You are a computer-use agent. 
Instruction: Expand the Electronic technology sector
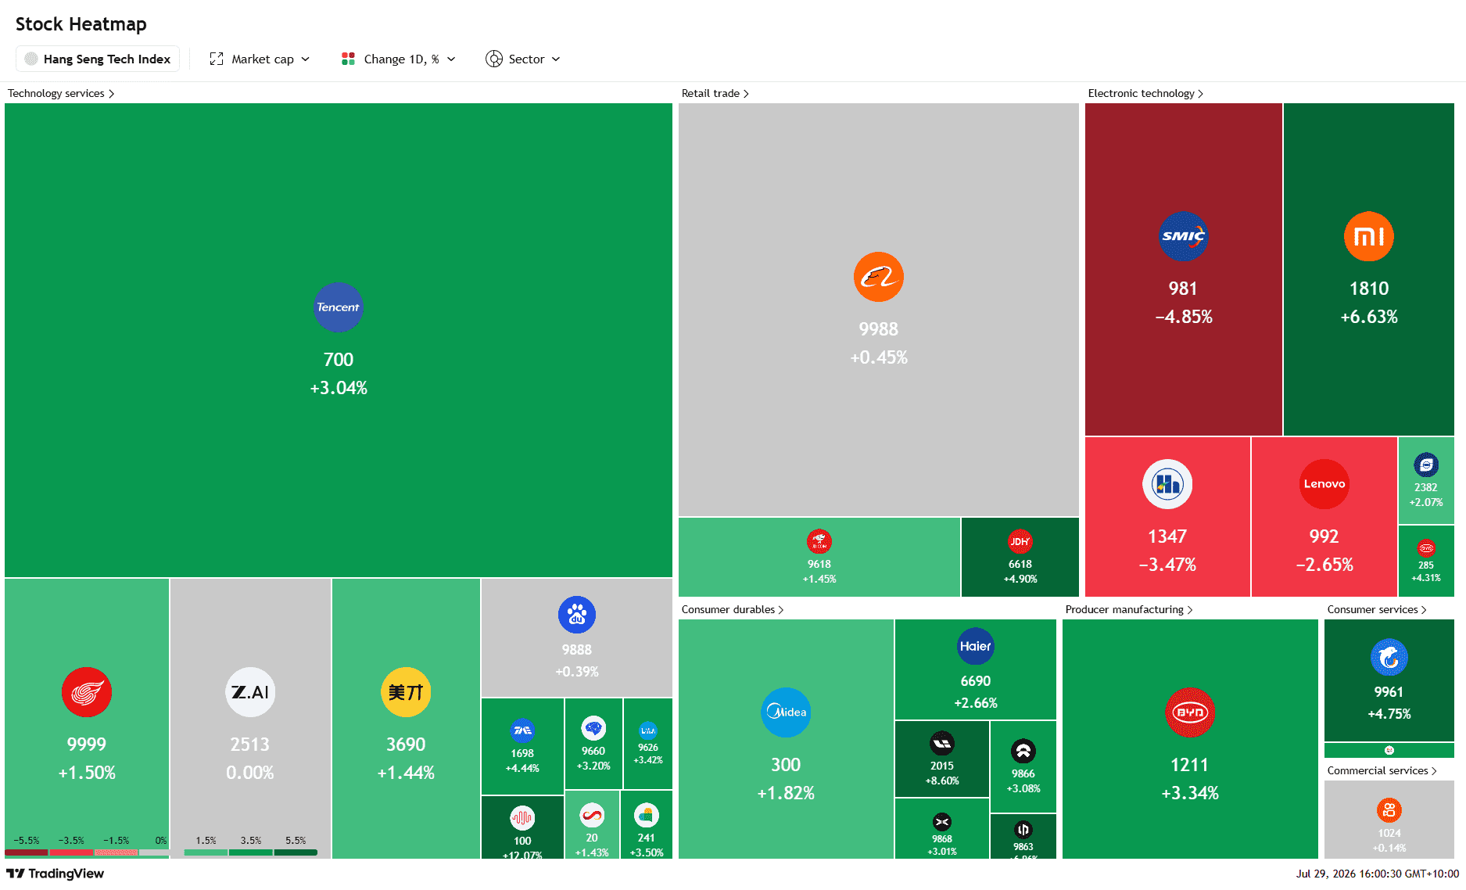coord(1145,93)
